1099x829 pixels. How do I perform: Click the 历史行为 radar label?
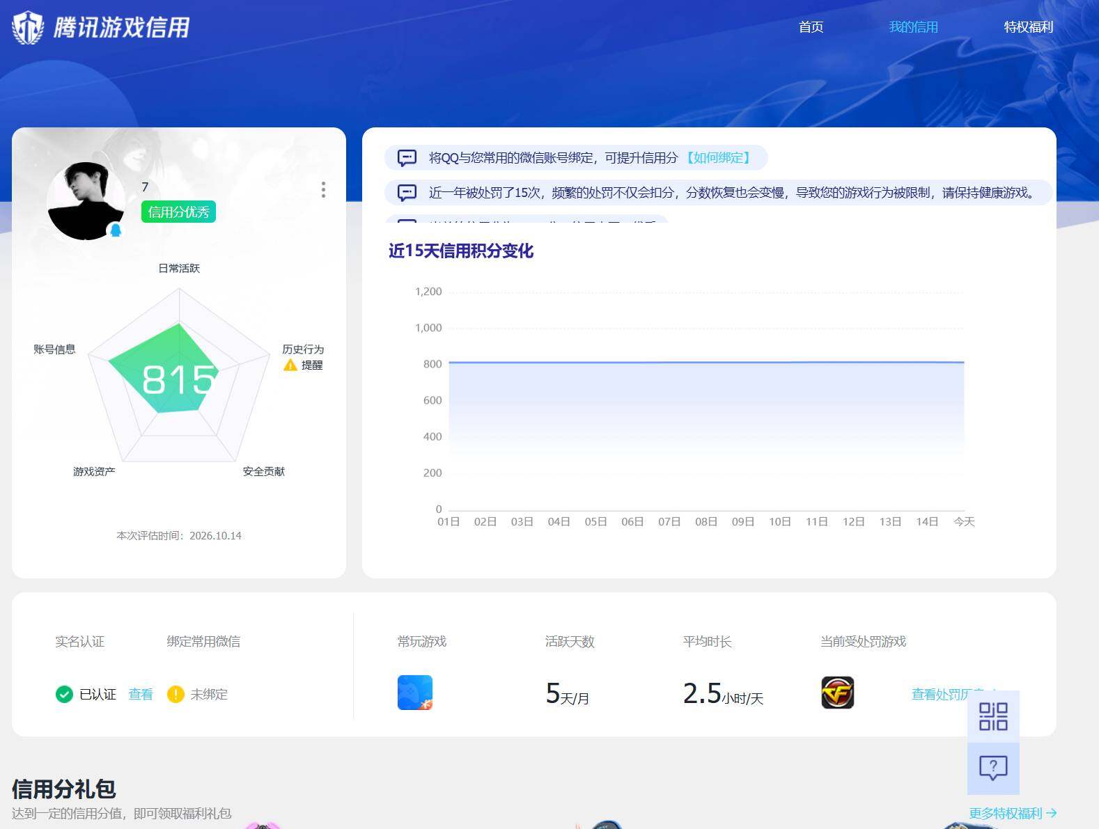(x=303, y=349)
